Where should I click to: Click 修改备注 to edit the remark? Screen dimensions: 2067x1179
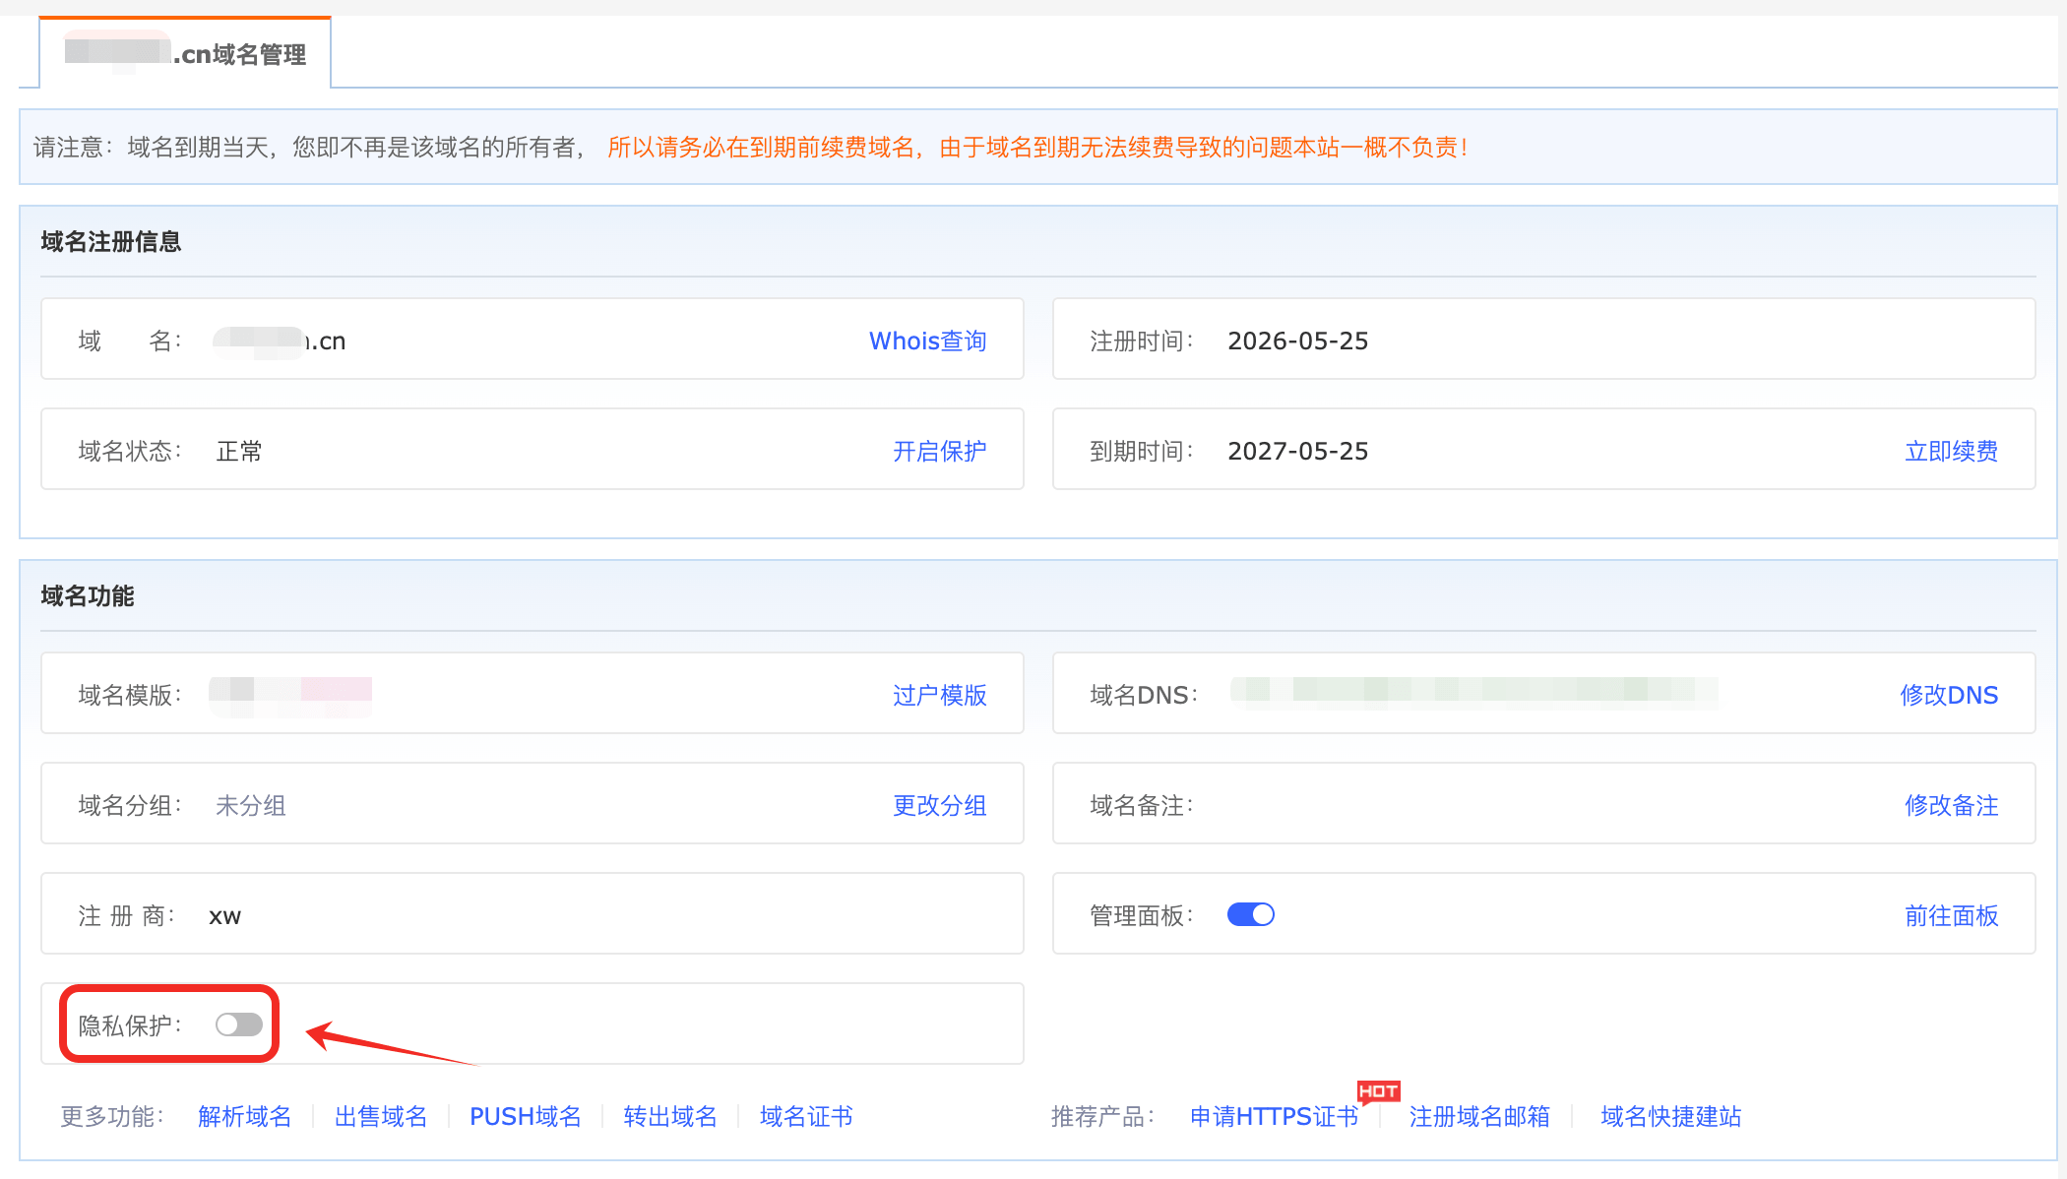[x=1951, y=805]
